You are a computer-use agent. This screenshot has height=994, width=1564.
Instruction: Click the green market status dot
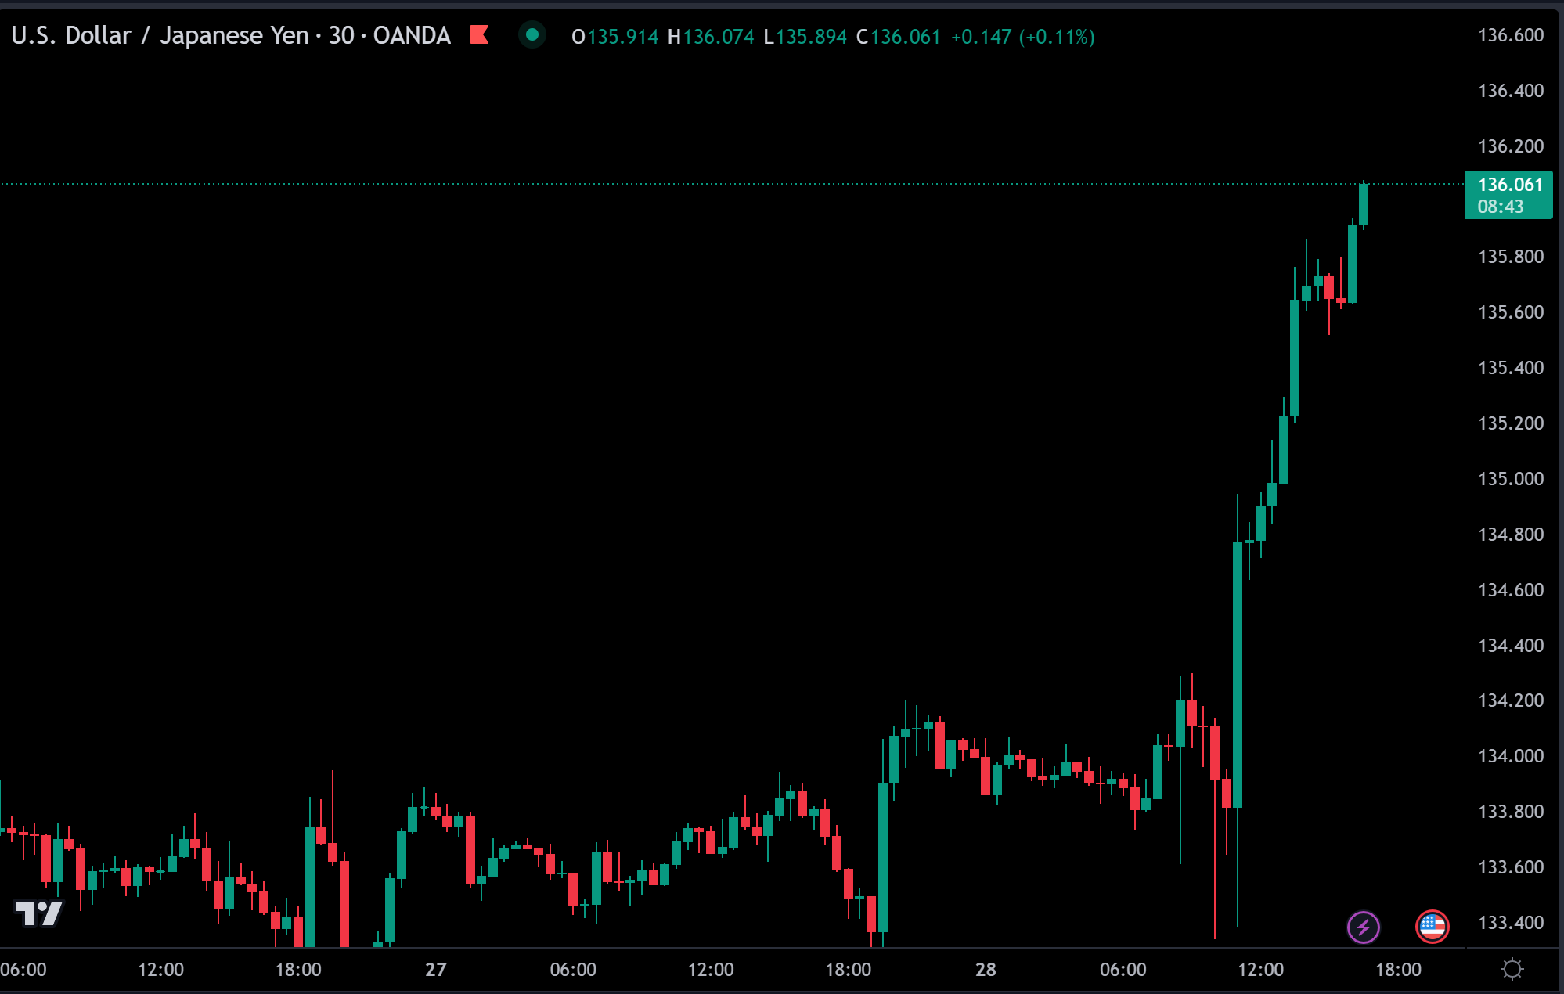coord(532,35)
